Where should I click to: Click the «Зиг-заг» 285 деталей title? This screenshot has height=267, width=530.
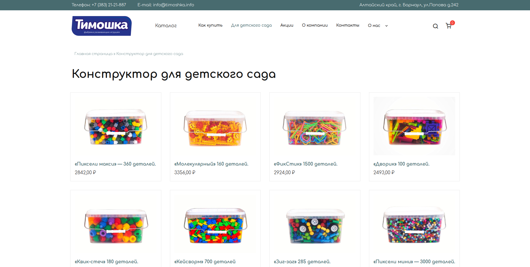(302, 262)
